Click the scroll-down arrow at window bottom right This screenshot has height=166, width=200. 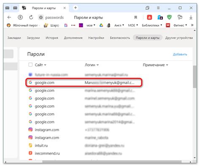click(x=195, y=158)
